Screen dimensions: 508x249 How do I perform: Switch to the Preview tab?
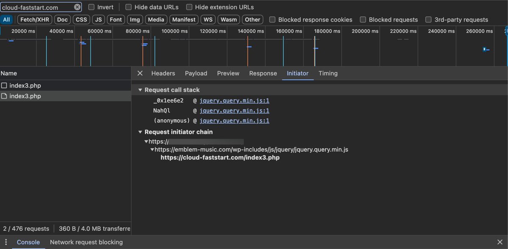[228, 73]
